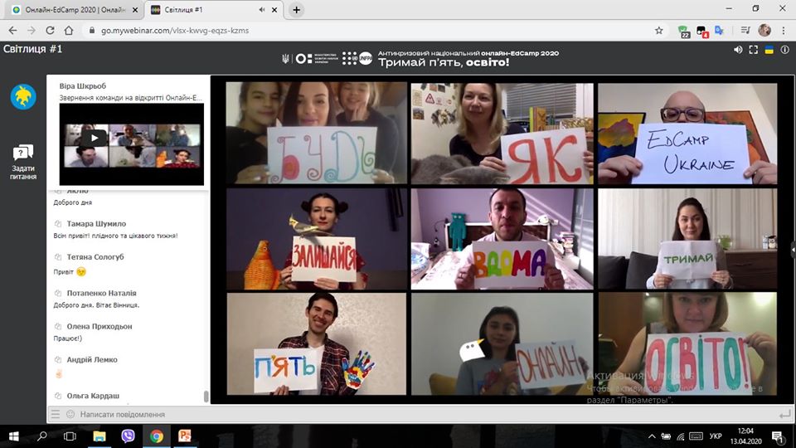796x448 pixels.
Task: Bookmark this page with star icon
Action: tap(659, 30)
